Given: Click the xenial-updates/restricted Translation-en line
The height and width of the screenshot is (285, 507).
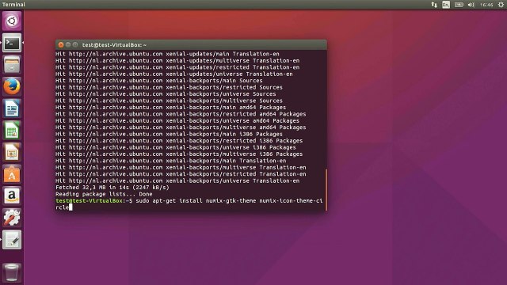Looking at the screenshot, I should point(177,67).
